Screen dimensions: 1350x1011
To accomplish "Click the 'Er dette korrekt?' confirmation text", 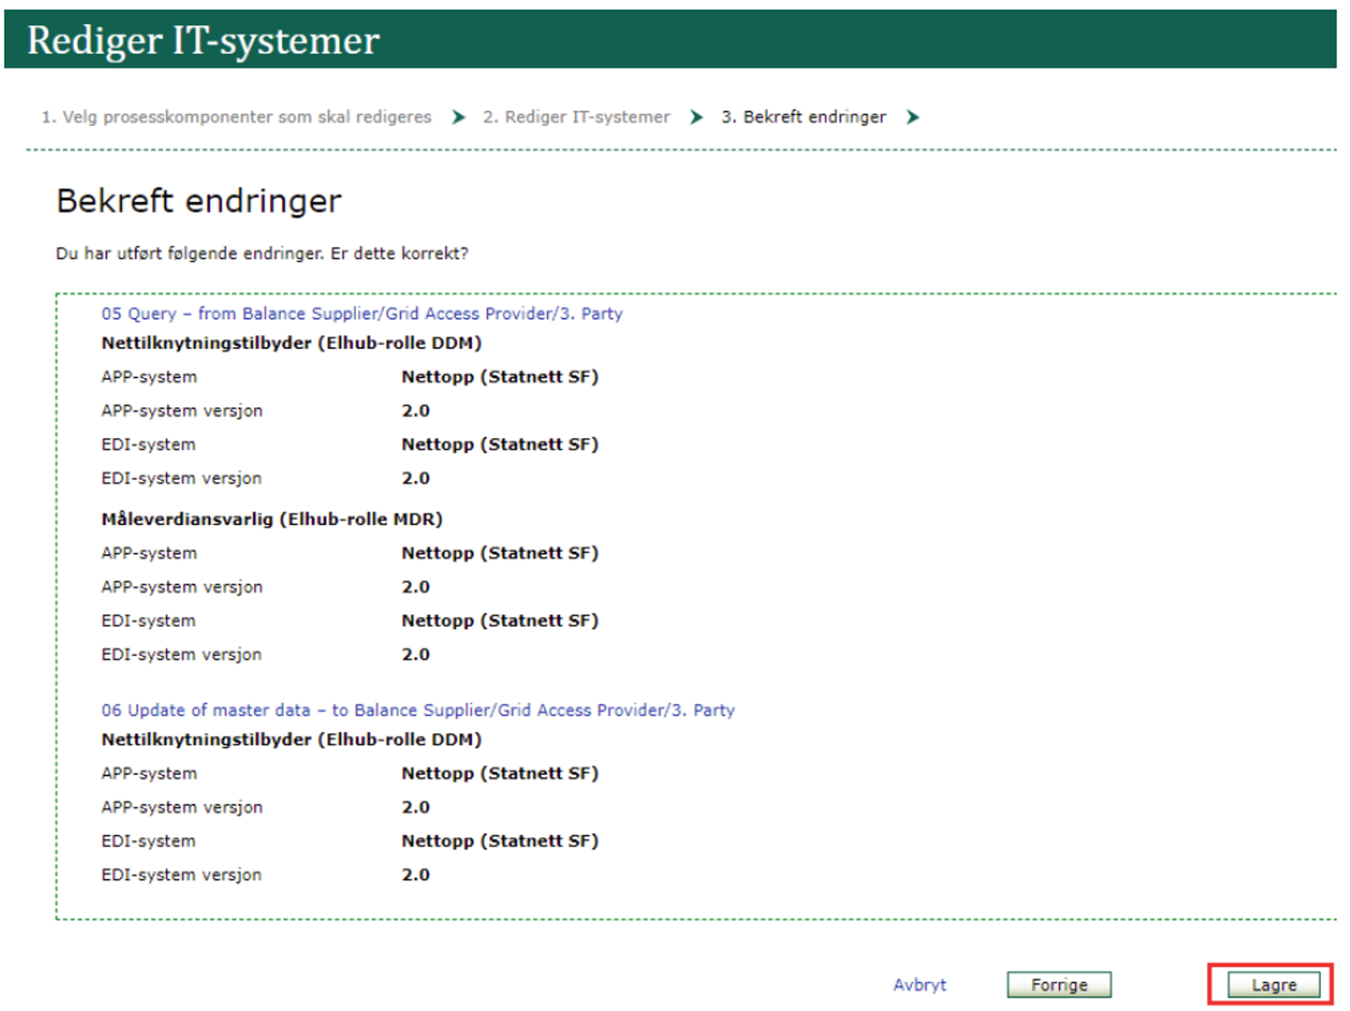I will 399,253.
